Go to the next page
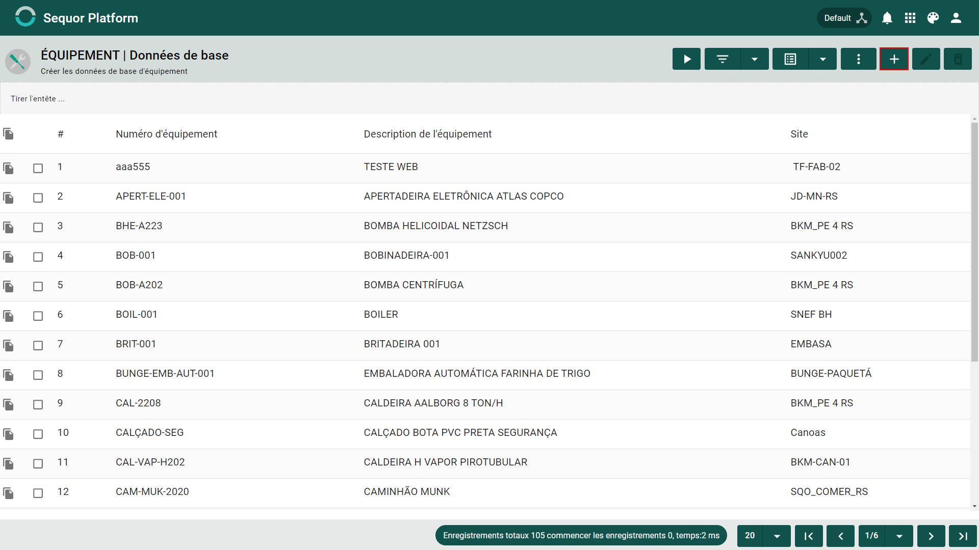 click(x=931, y=536)
